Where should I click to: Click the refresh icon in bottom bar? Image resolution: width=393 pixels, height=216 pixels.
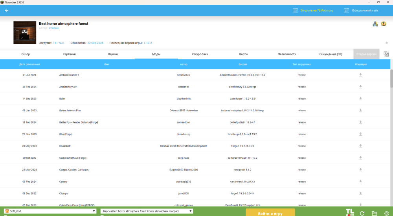[362, 213]
